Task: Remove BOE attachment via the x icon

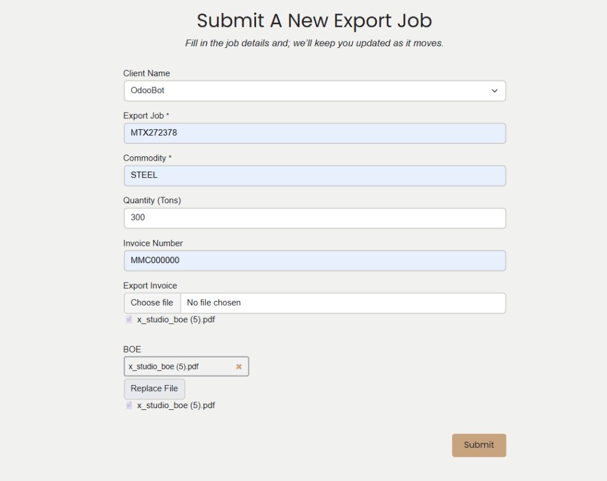Action: [x=239, y=366]
